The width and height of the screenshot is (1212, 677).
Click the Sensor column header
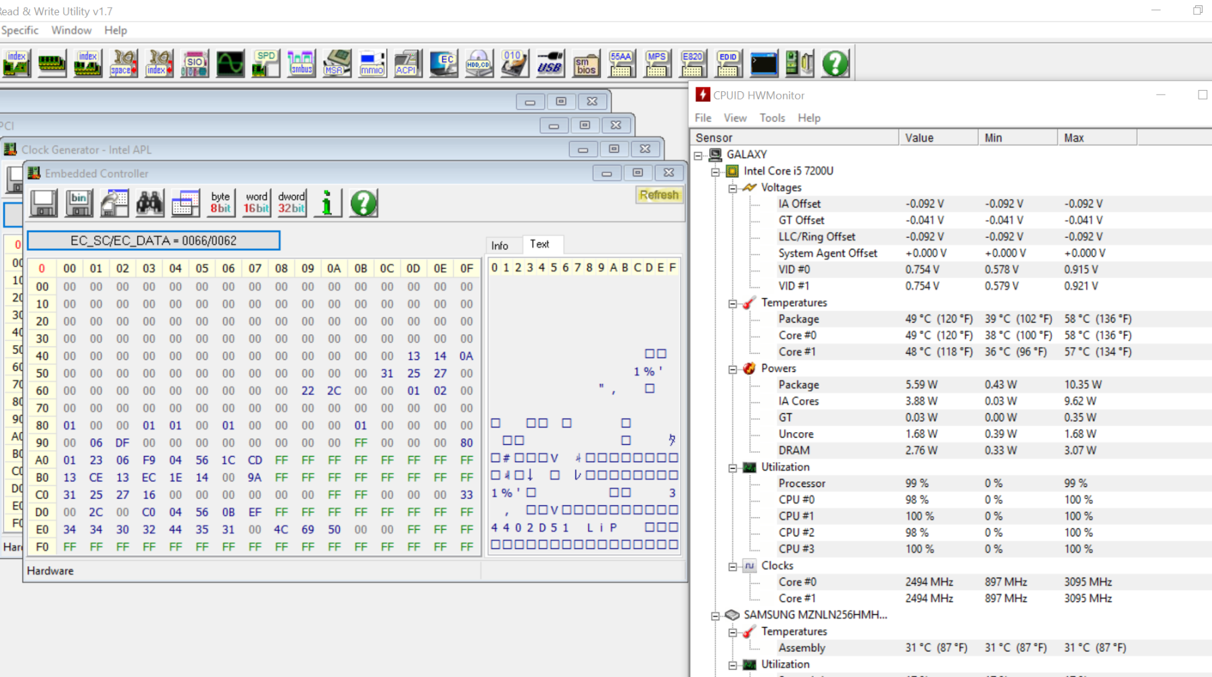click(795, 138)
